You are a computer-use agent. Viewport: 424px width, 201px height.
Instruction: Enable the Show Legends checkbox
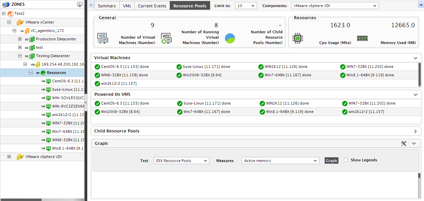click(x=346, y=160)
